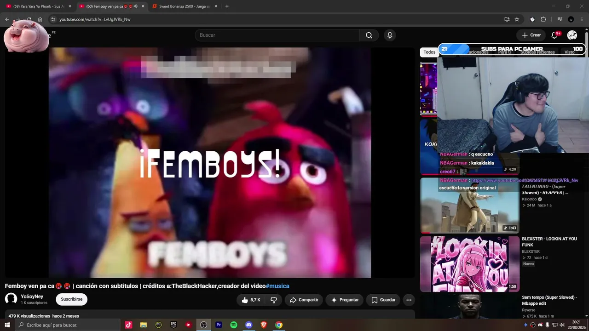This screenshot has height=331, width=589.
Task: Switch to the Sweet Bonanza 2500 tab
Action: click(x=184, y=6)
